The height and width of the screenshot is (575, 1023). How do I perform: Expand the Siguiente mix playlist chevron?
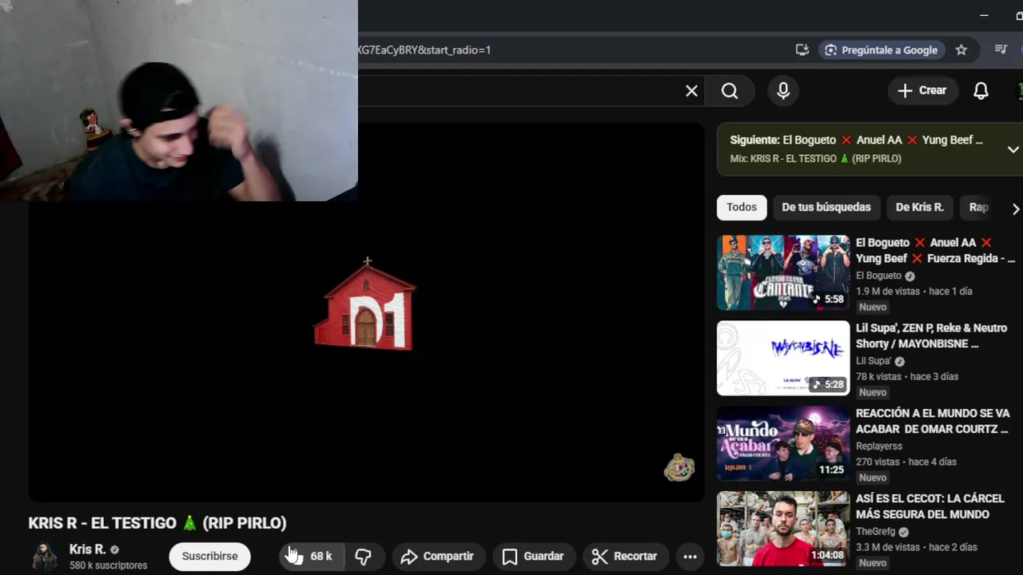tap(1013, 149)
